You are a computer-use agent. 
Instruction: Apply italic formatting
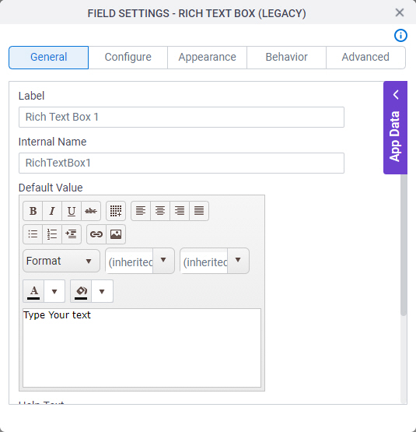(x=52, y=211)
